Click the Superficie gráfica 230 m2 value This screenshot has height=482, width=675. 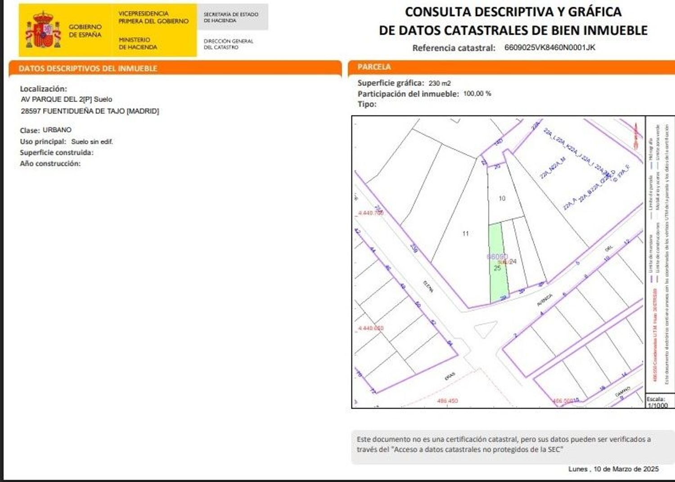tap(439, 83)
